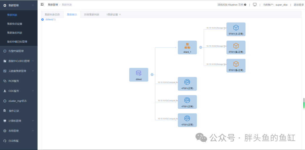
Task: Click the 退出登录 logout link
Action: coord(299,5)
